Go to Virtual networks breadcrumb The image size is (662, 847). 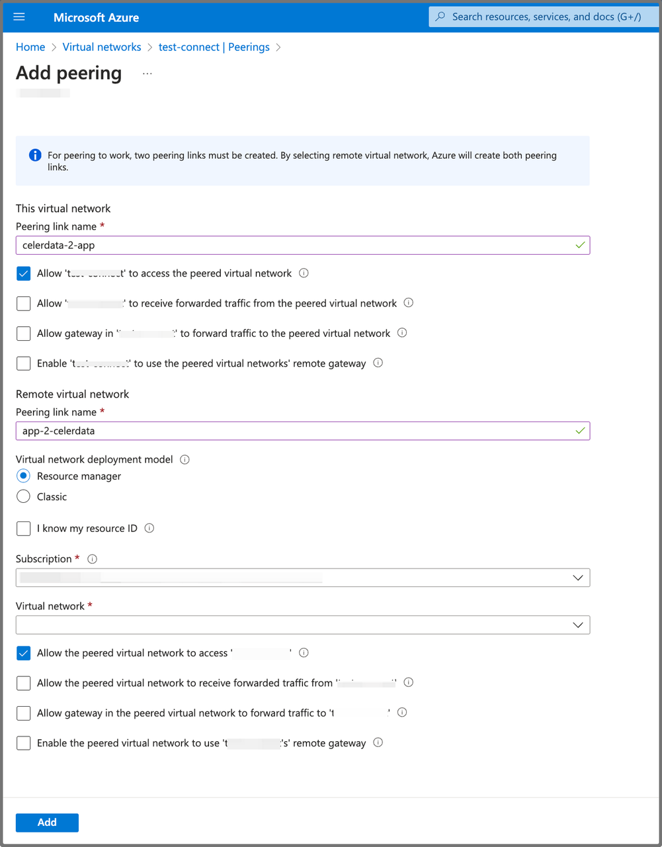pyautogui.click(x=102, y=47)
